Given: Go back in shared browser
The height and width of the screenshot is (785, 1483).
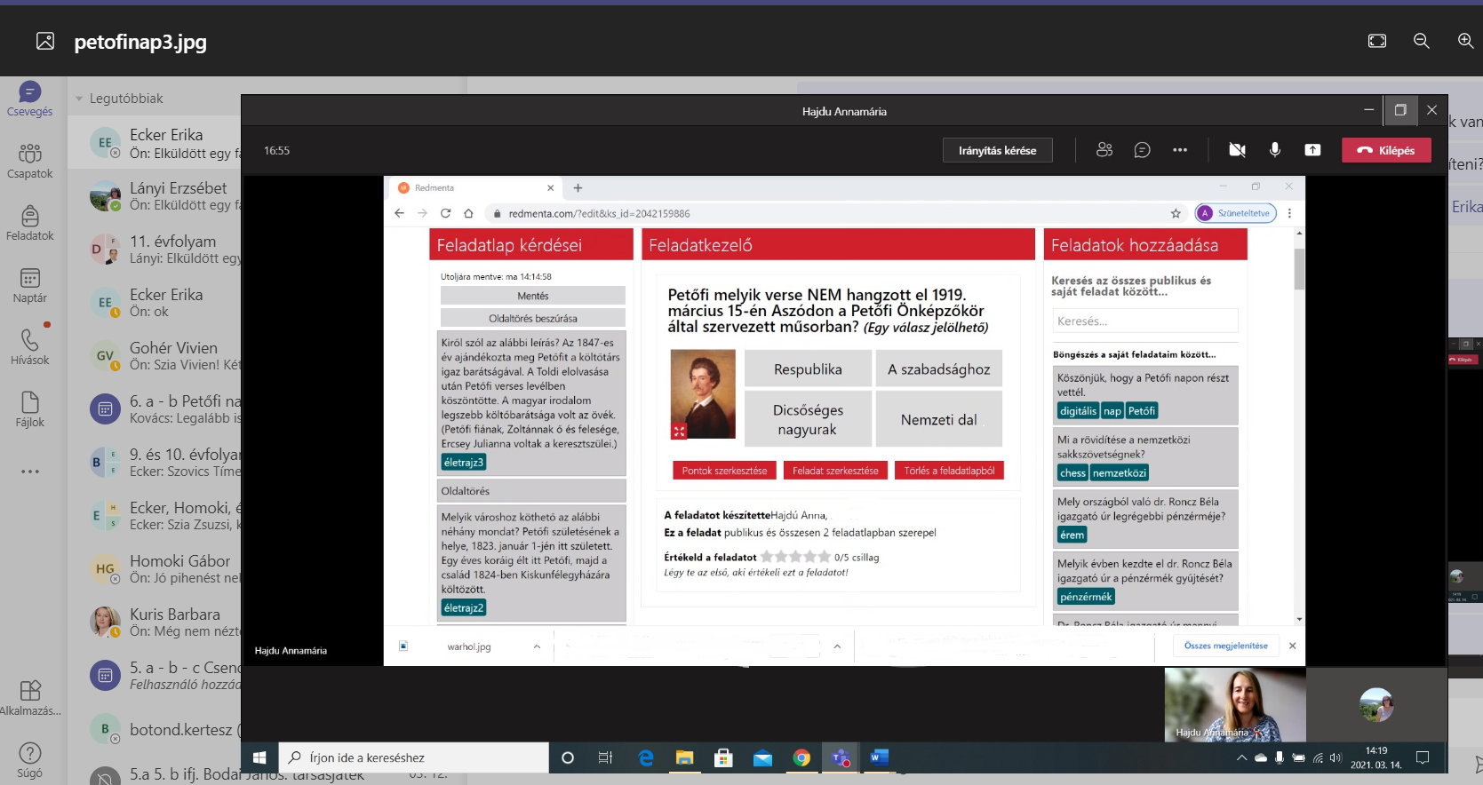Looking at the screenshot, I should (399, 213).
